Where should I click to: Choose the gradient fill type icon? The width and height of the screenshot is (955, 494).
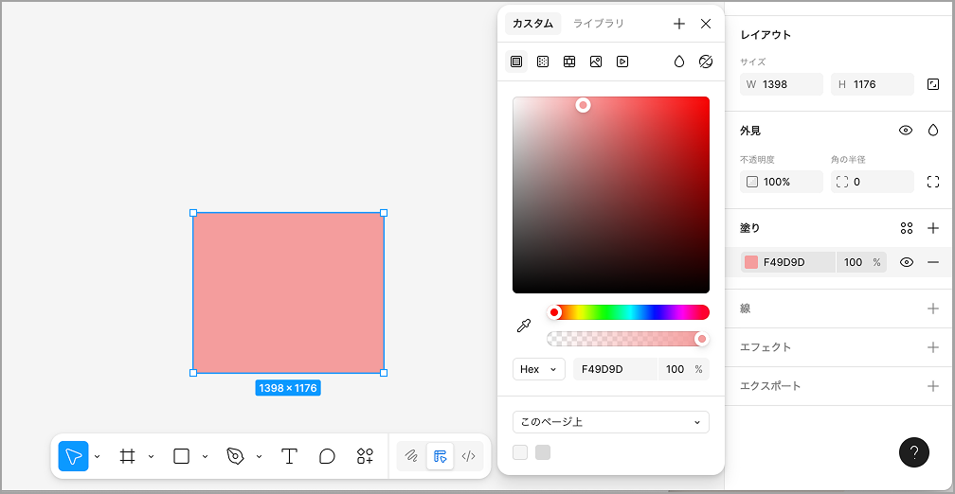[x=543, y=62]
